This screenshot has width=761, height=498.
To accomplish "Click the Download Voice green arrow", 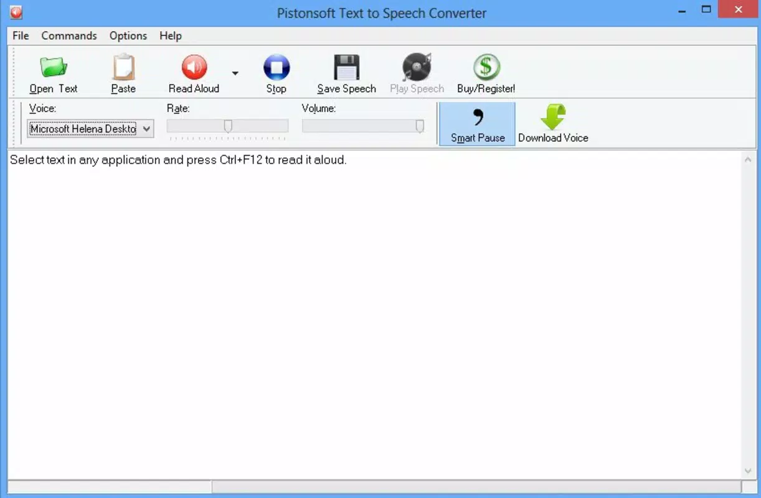I will (x=553, y=117).
